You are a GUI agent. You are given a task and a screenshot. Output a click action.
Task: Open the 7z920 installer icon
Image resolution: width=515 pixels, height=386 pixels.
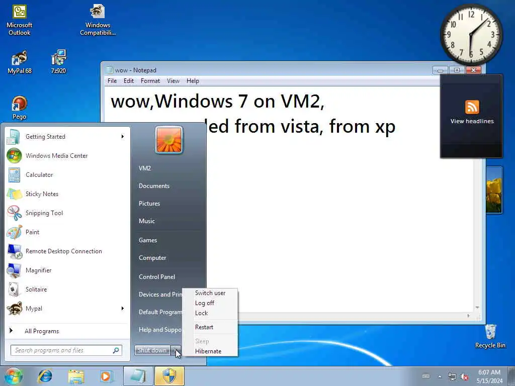pos(58,62)
